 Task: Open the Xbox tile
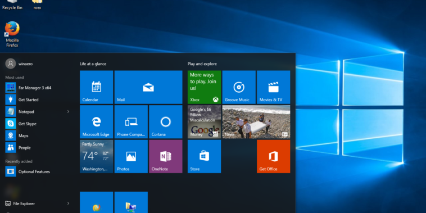[x=205, y=87]
